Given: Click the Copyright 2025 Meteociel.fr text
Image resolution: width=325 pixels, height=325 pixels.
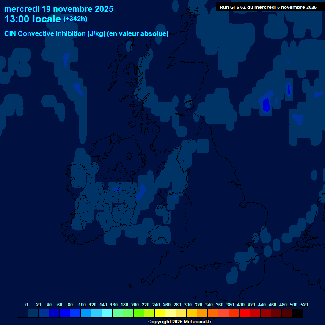Looking at the screenshot, I should click(x=179, y=322).
